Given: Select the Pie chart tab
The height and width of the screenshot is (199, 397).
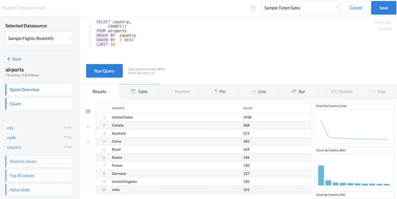Looking at the screenshot, I should 219,92.
